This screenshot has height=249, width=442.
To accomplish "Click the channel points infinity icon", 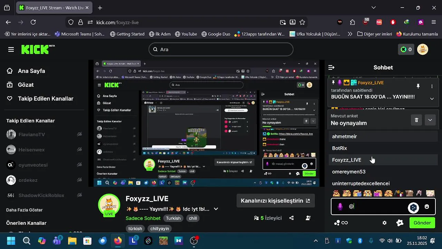I will coord(341,223).
